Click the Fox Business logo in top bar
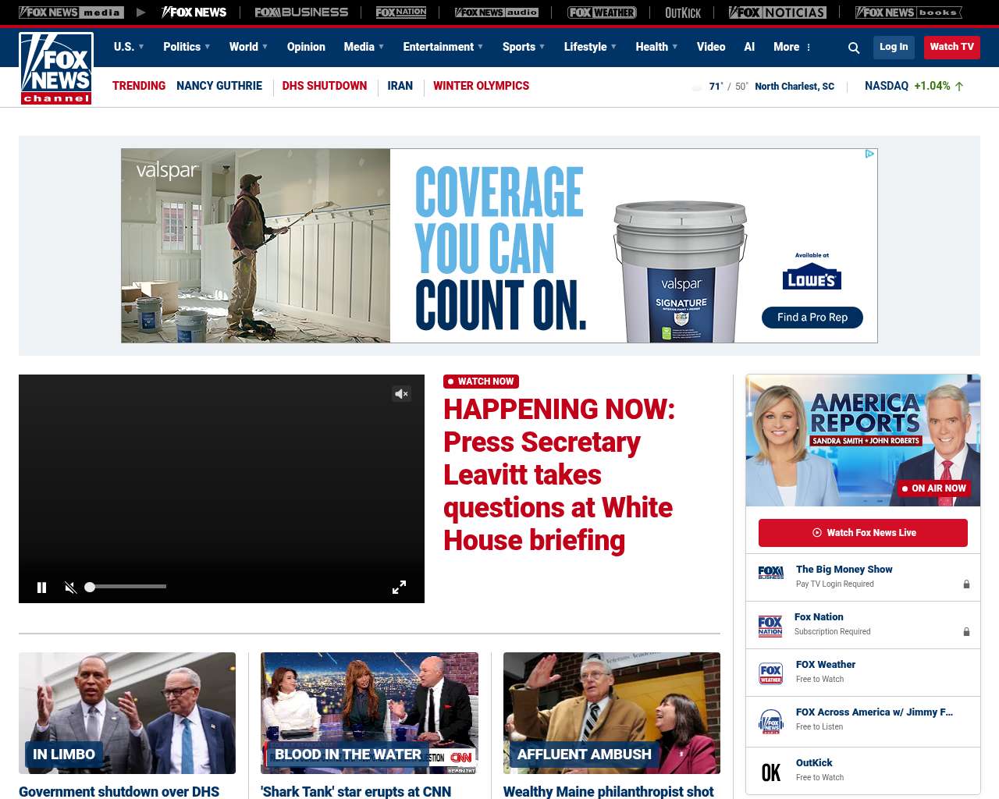This screenshot has height=799, width=999. click(301, 12)
